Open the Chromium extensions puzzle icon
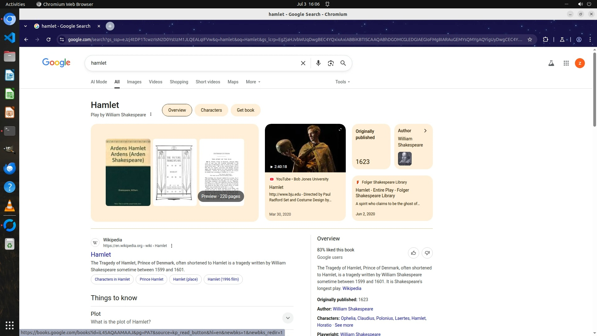Image resolution: width=597 pixels, height=336 pixels. pos(545,40)
